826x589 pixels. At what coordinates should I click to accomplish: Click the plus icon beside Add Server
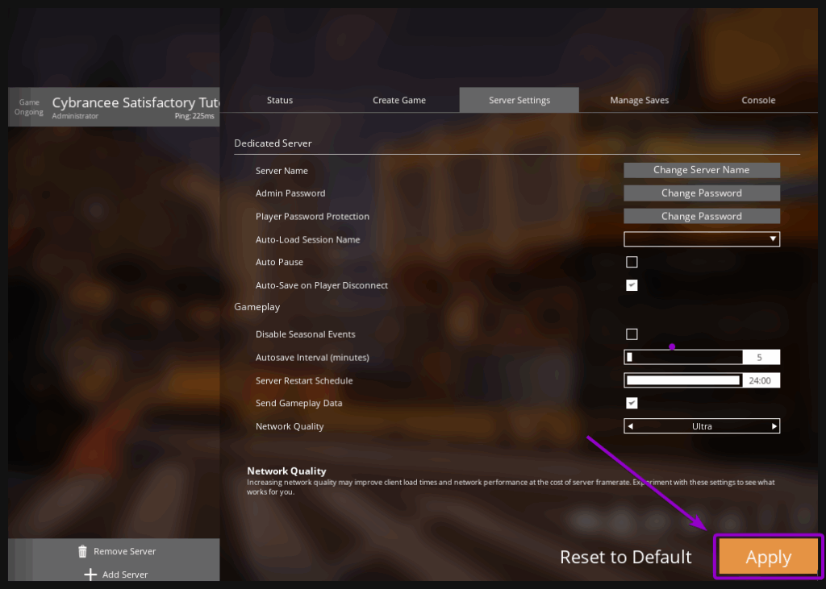[x=90, y=574]
